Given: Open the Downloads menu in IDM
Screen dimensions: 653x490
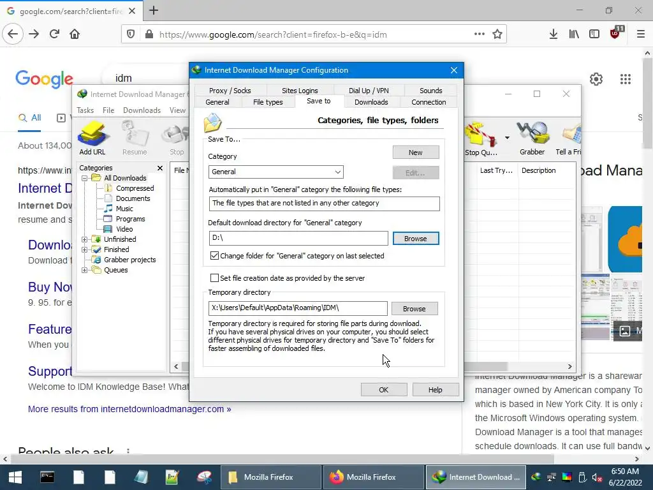Looking at the screenshot, I should [142, 110].
